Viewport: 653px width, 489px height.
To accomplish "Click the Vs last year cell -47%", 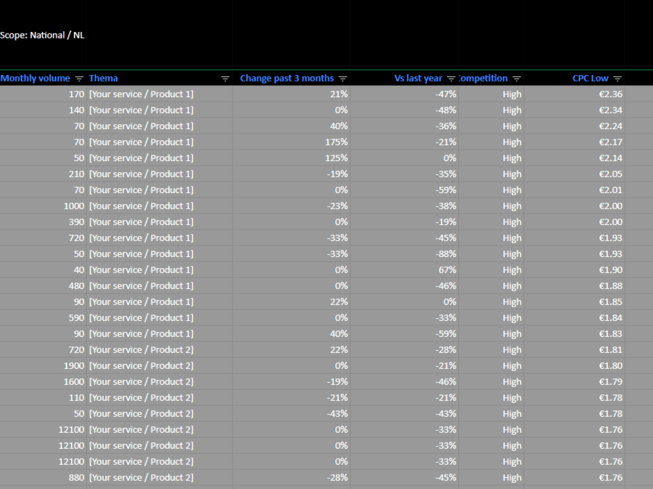I will 404,94.
